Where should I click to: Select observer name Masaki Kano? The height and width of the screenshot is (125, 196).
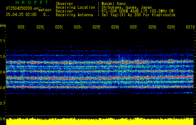(x=114, y=4)
